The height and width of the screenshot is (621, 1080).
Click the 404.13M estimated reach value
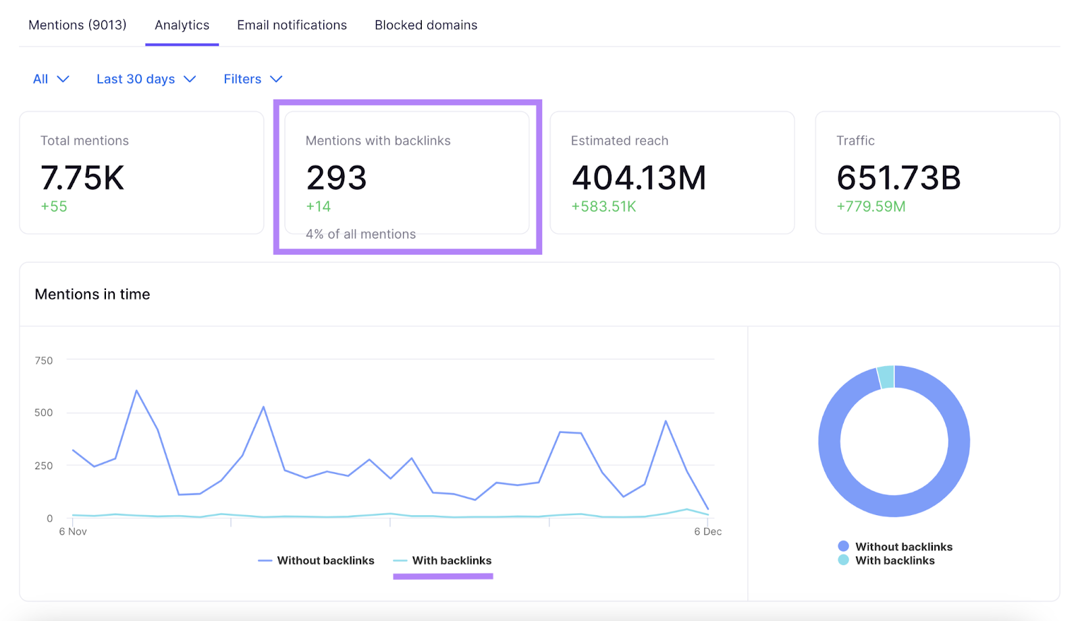639,178
